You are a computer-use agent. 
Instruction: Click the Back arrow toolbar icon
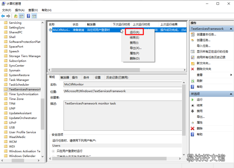3,16
